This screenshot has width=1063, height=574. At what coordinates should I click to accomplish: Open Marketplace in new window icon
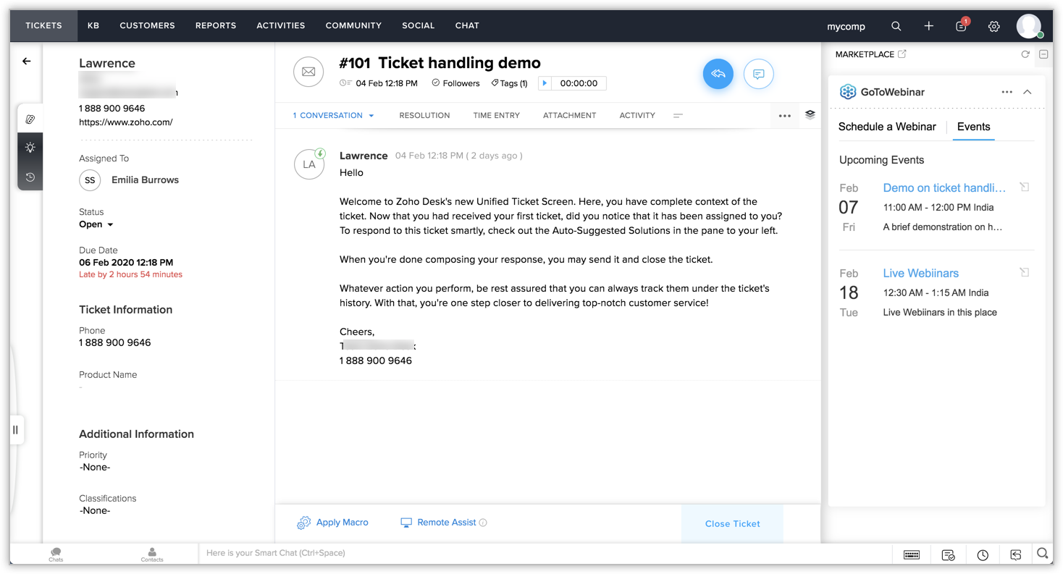(902, 54)
